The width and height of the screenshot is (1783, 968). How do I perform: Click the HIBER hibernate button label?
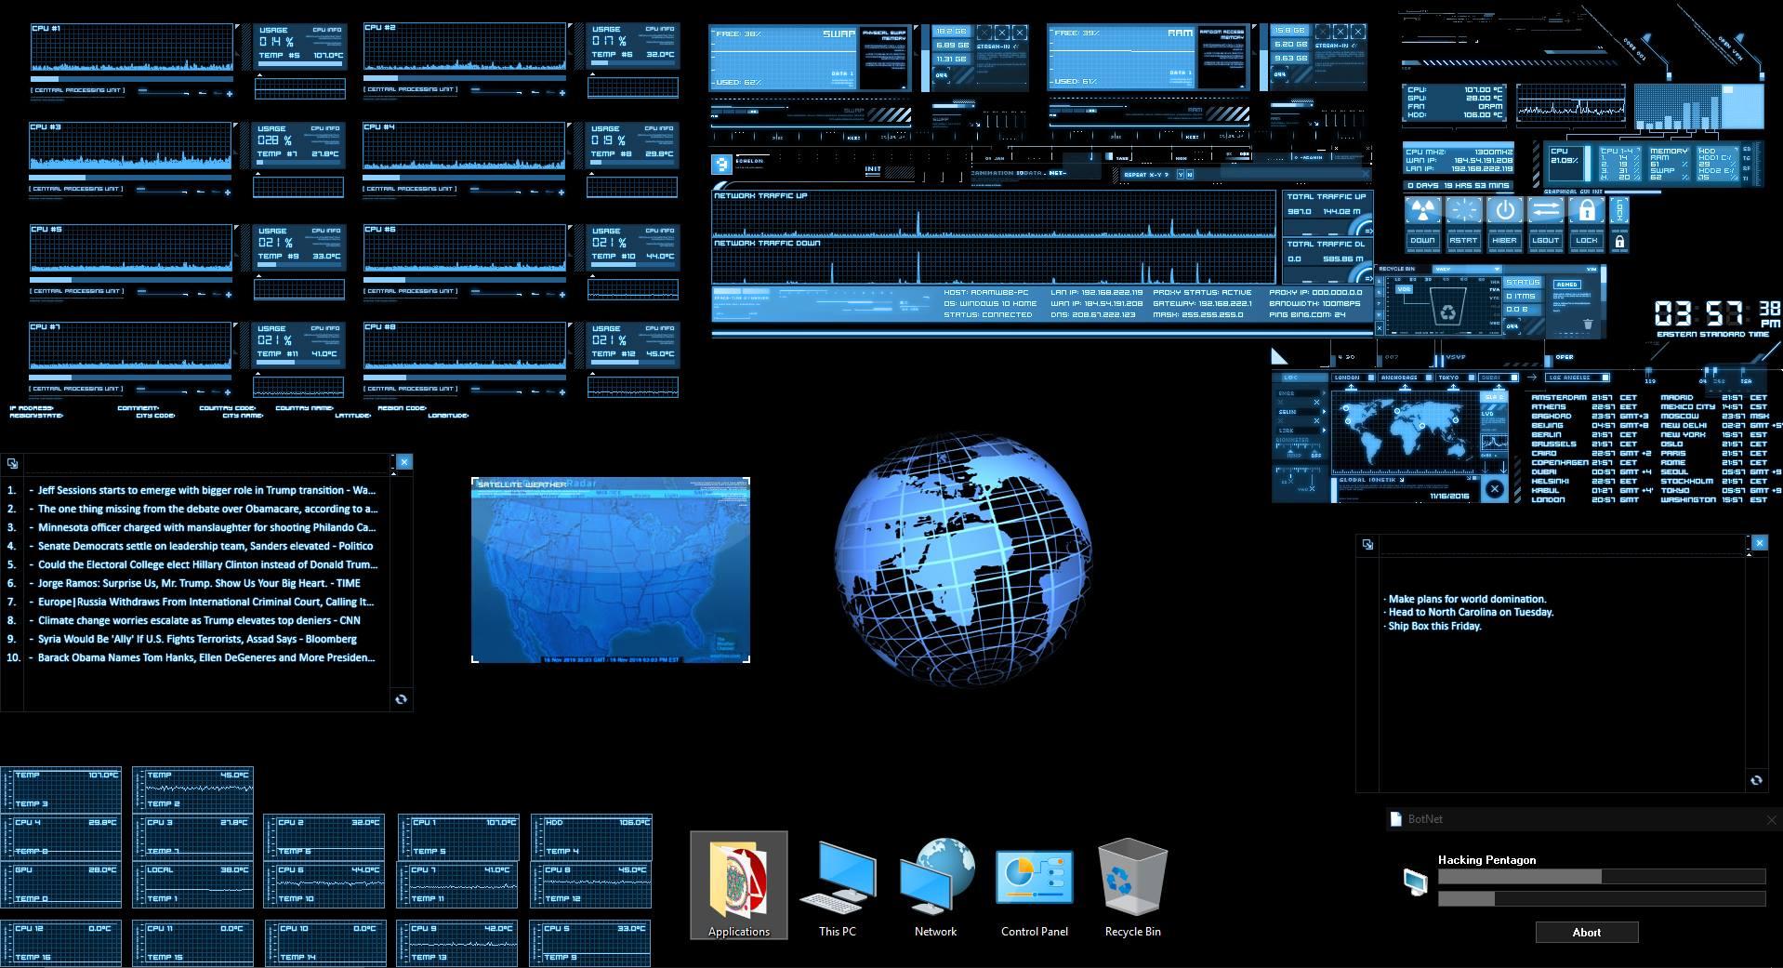1504,240
